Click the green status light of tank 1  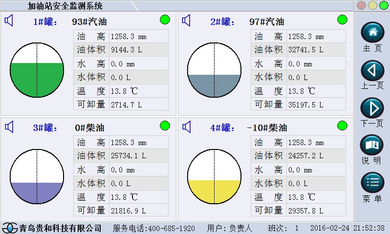(165, 20)
